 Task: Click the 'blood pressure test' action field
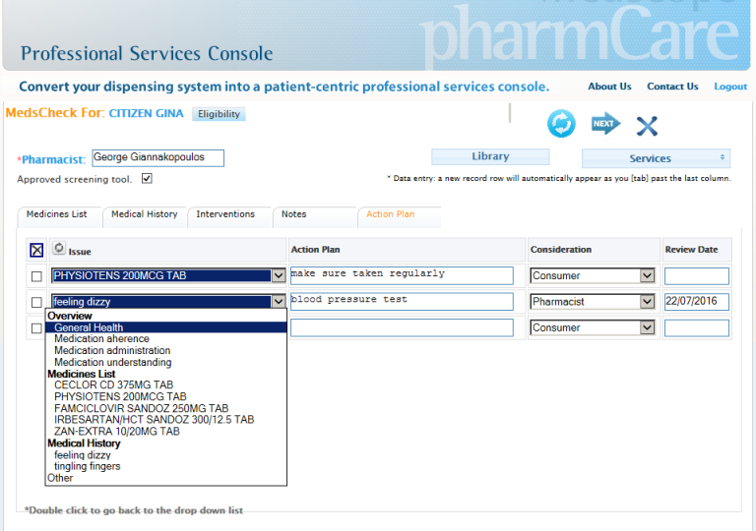(402, 302)
